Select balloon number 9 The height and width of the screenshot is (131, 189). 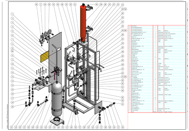[x=12, y=56]
